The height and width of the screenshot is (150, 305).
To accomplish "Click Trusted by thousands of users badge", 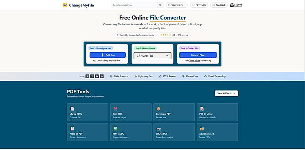I will click(x=135, y=35).
